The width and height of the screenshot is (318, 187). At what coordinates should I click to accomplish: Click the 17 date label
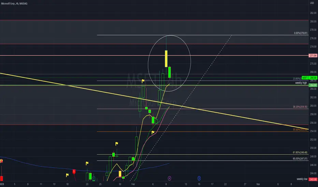212,184
